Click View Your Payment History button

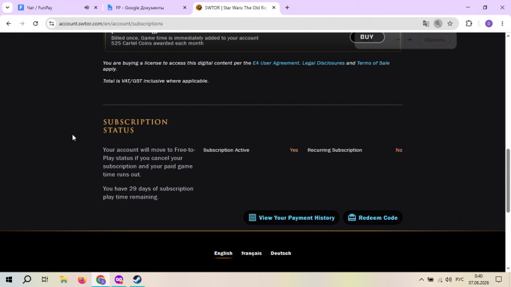pyautogui.click(x=291, y=218)
